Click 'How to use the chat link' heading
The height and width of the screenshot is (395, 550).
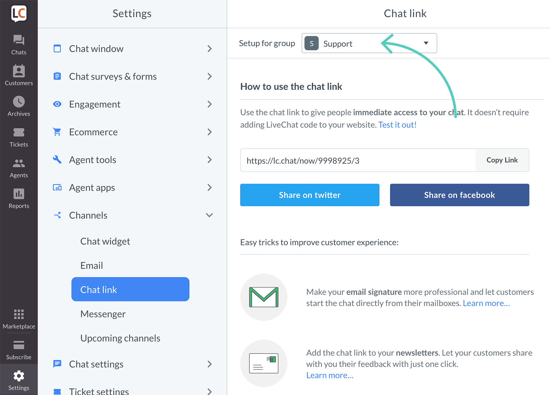pos(291,87)
